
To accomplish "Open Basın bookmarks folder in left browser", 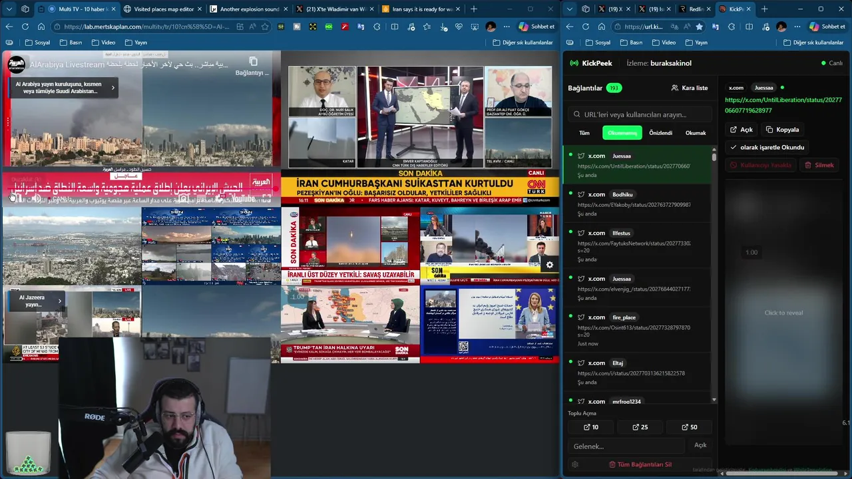I will coord(71,43).
